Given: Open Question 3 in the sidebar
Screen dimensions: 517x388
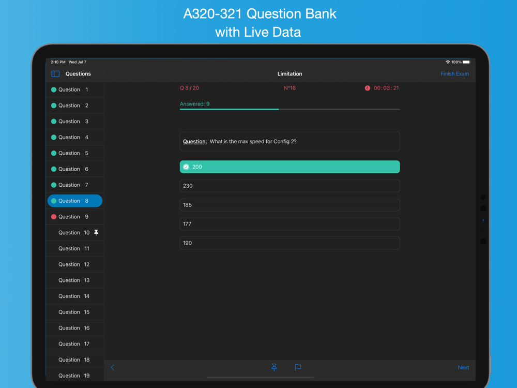Looking at the screenshot, I should coord(75,122).
